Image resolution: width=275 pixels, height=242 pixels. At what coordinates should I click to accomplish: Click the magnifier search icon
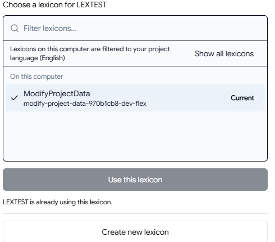(15, 28)
